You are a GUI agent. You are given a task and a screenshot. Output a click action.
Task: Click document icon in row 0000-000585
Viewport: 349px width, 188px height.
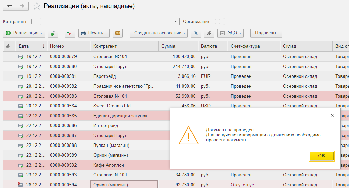click(21, 116)
